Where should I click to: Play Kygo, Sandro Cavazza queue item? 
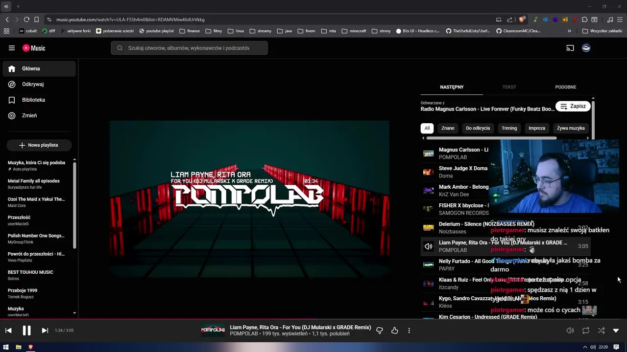(505, 302)
